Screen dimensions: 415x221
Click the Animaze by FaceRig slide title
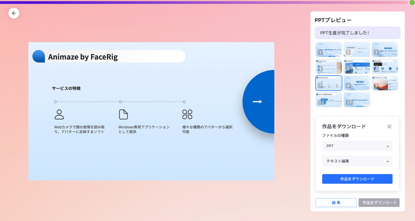pyautogui.click(x=83, y=57)
